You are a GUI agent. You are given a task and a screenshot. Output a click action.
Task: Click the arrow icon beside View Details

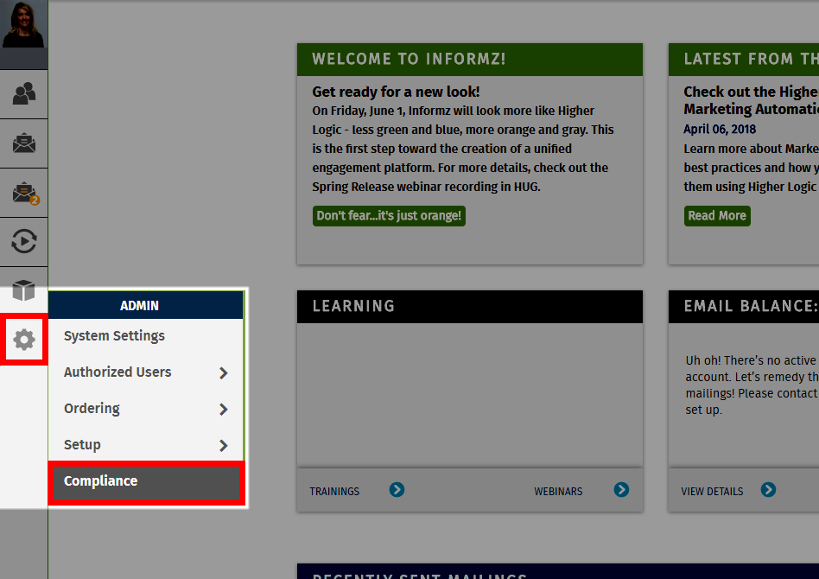(x=768, y=490)
